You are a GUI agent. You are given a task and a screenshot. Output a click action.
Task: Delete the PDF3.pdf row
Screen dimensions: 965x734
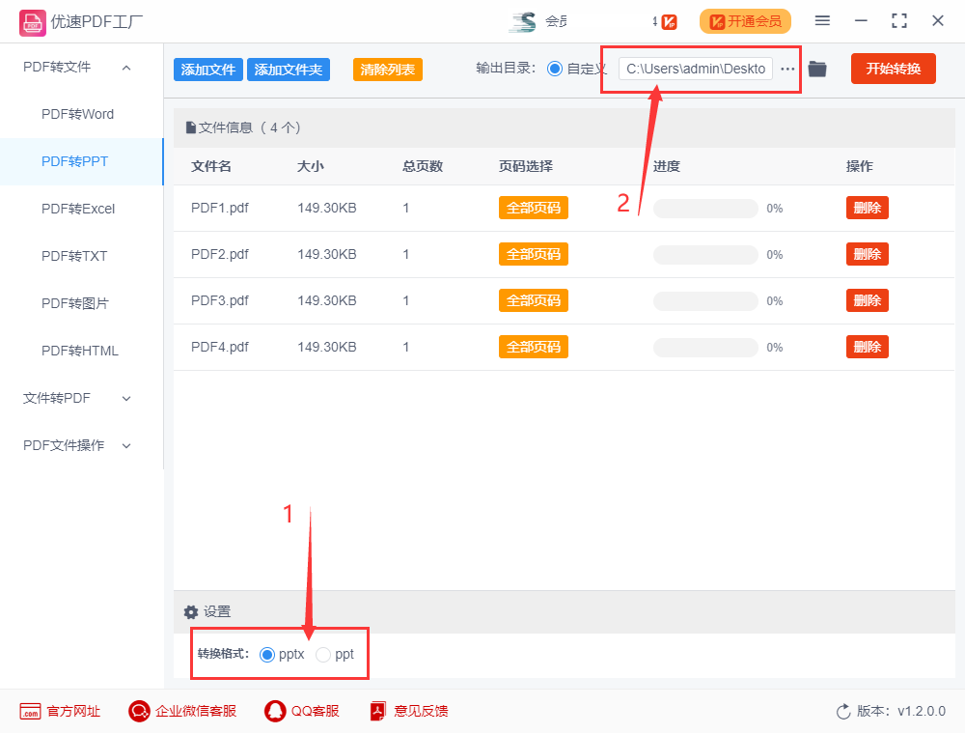point(868,300)
